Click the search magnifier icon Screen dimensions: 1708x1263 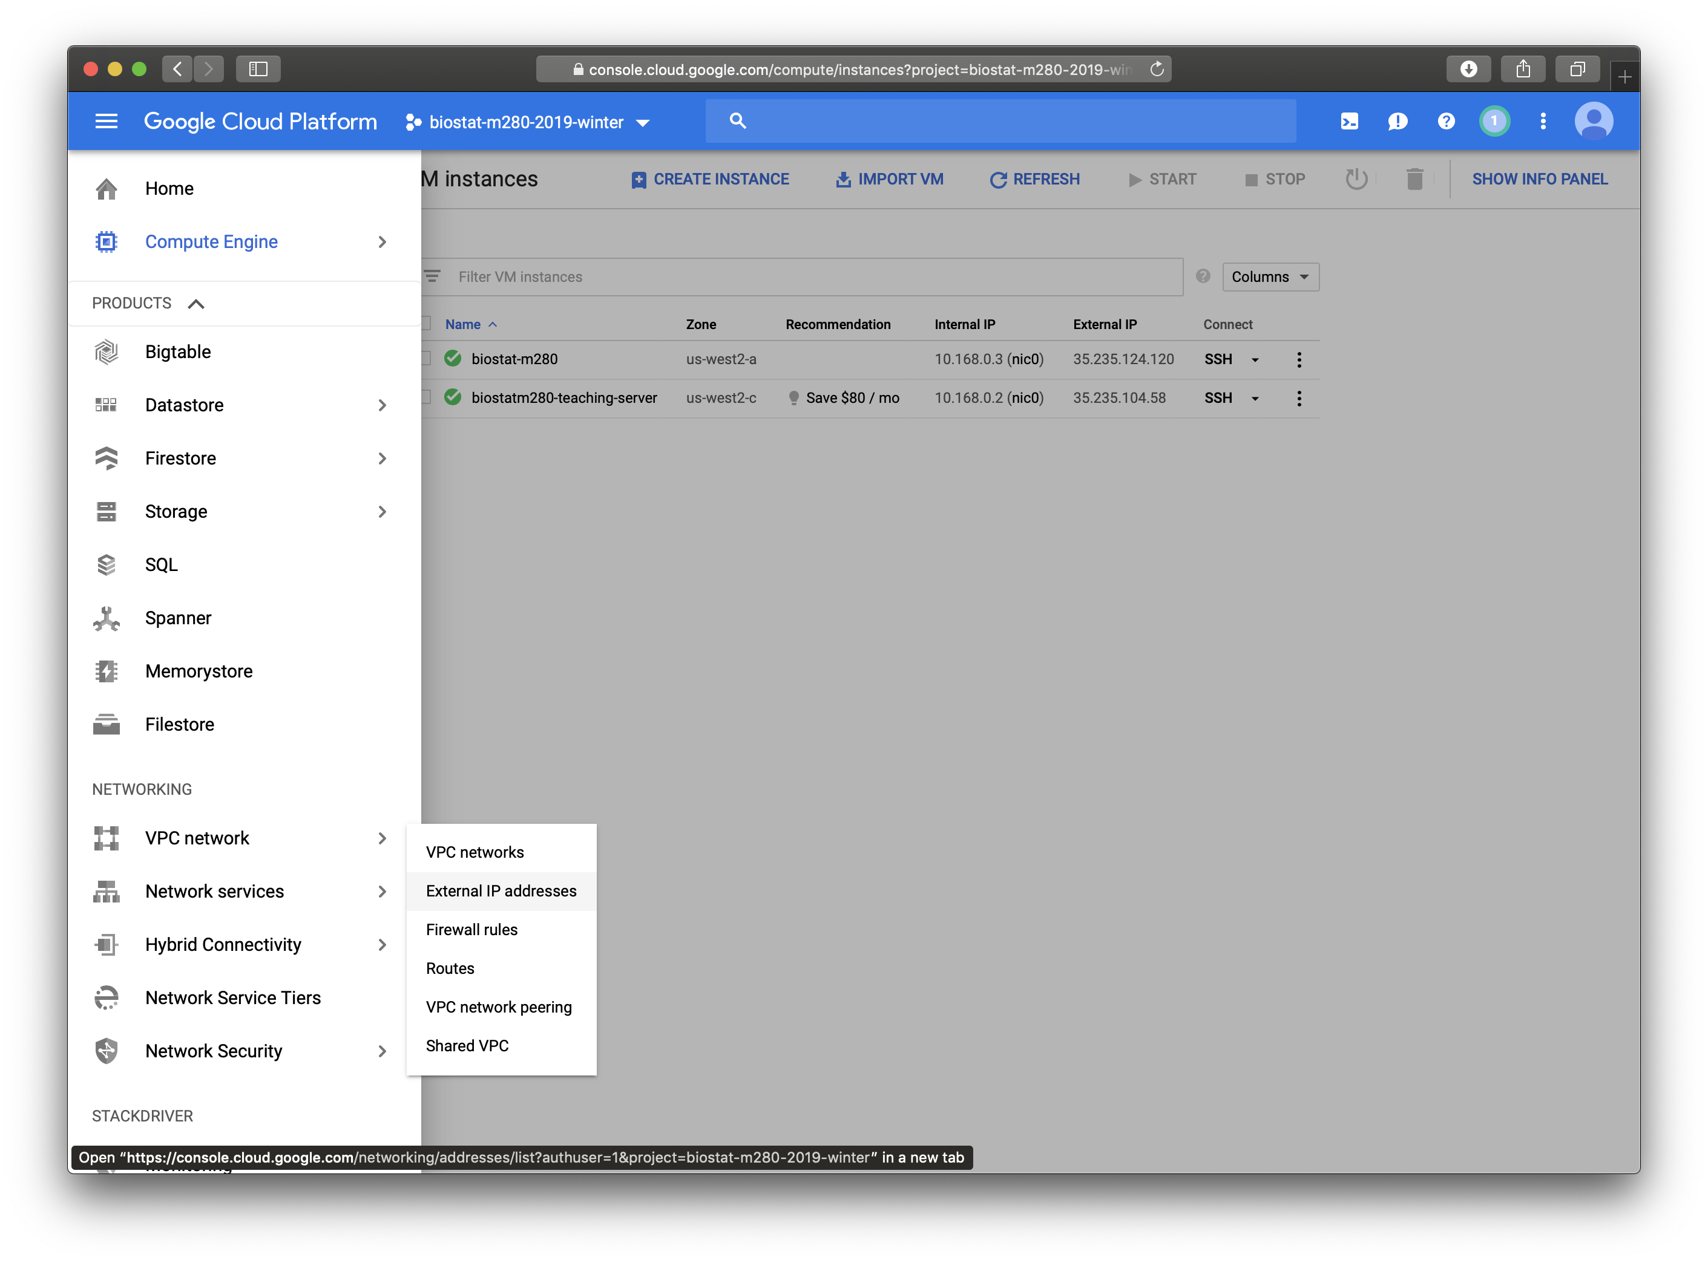click(x=737, y=121)
